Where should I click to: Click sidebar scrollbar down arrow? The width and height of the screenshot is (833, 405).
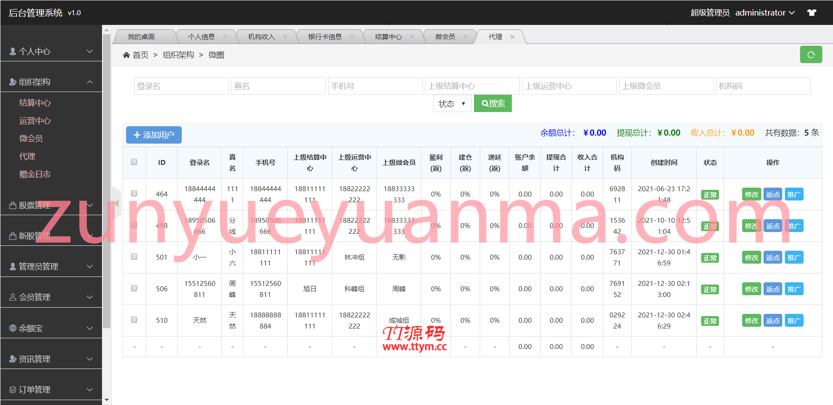pyautogui.click(x=106, y=400)
